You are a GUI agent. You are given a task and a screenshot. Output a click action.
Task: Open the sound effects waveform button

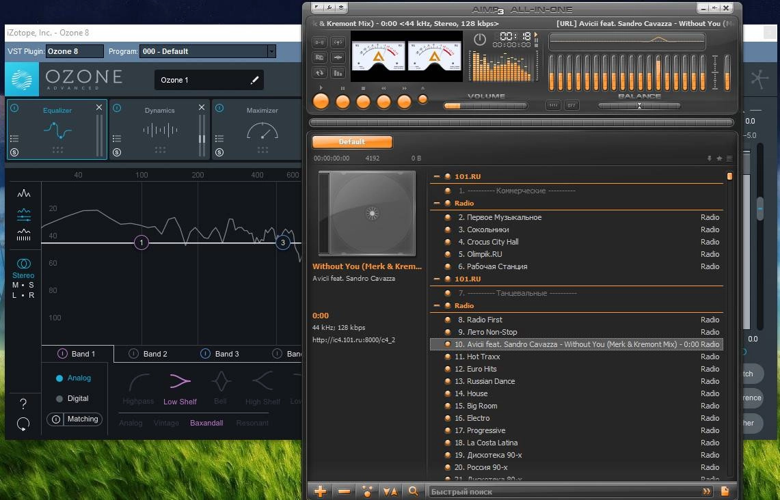click(x=338, y=57)
